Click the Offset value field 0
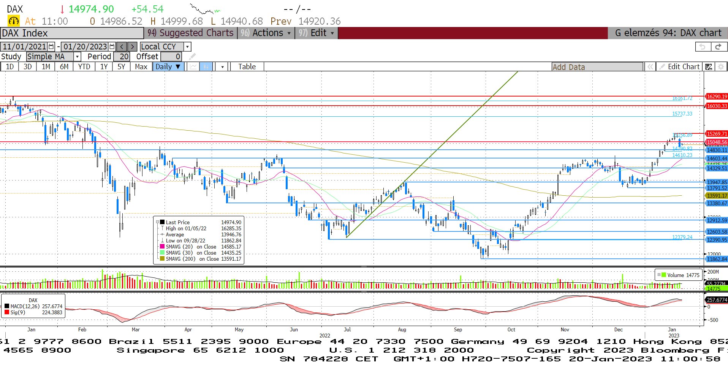Screen dimensions: 728x380 [171, 57]
